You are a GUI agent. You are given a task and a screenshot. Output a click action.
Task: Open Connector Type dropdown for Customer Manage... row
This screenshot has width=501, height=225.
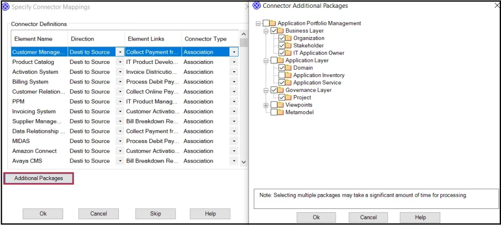234,52
